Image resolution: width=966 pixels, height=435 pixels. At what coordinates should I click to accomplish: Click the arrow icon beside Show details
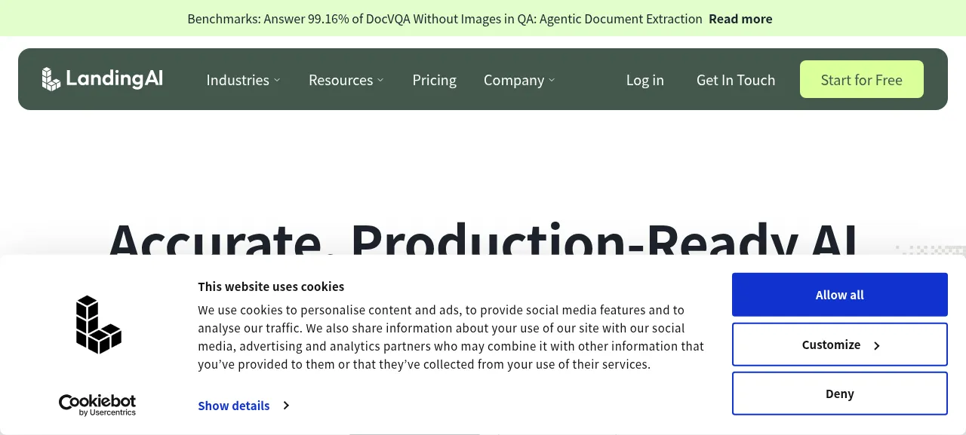pos(286,406)
